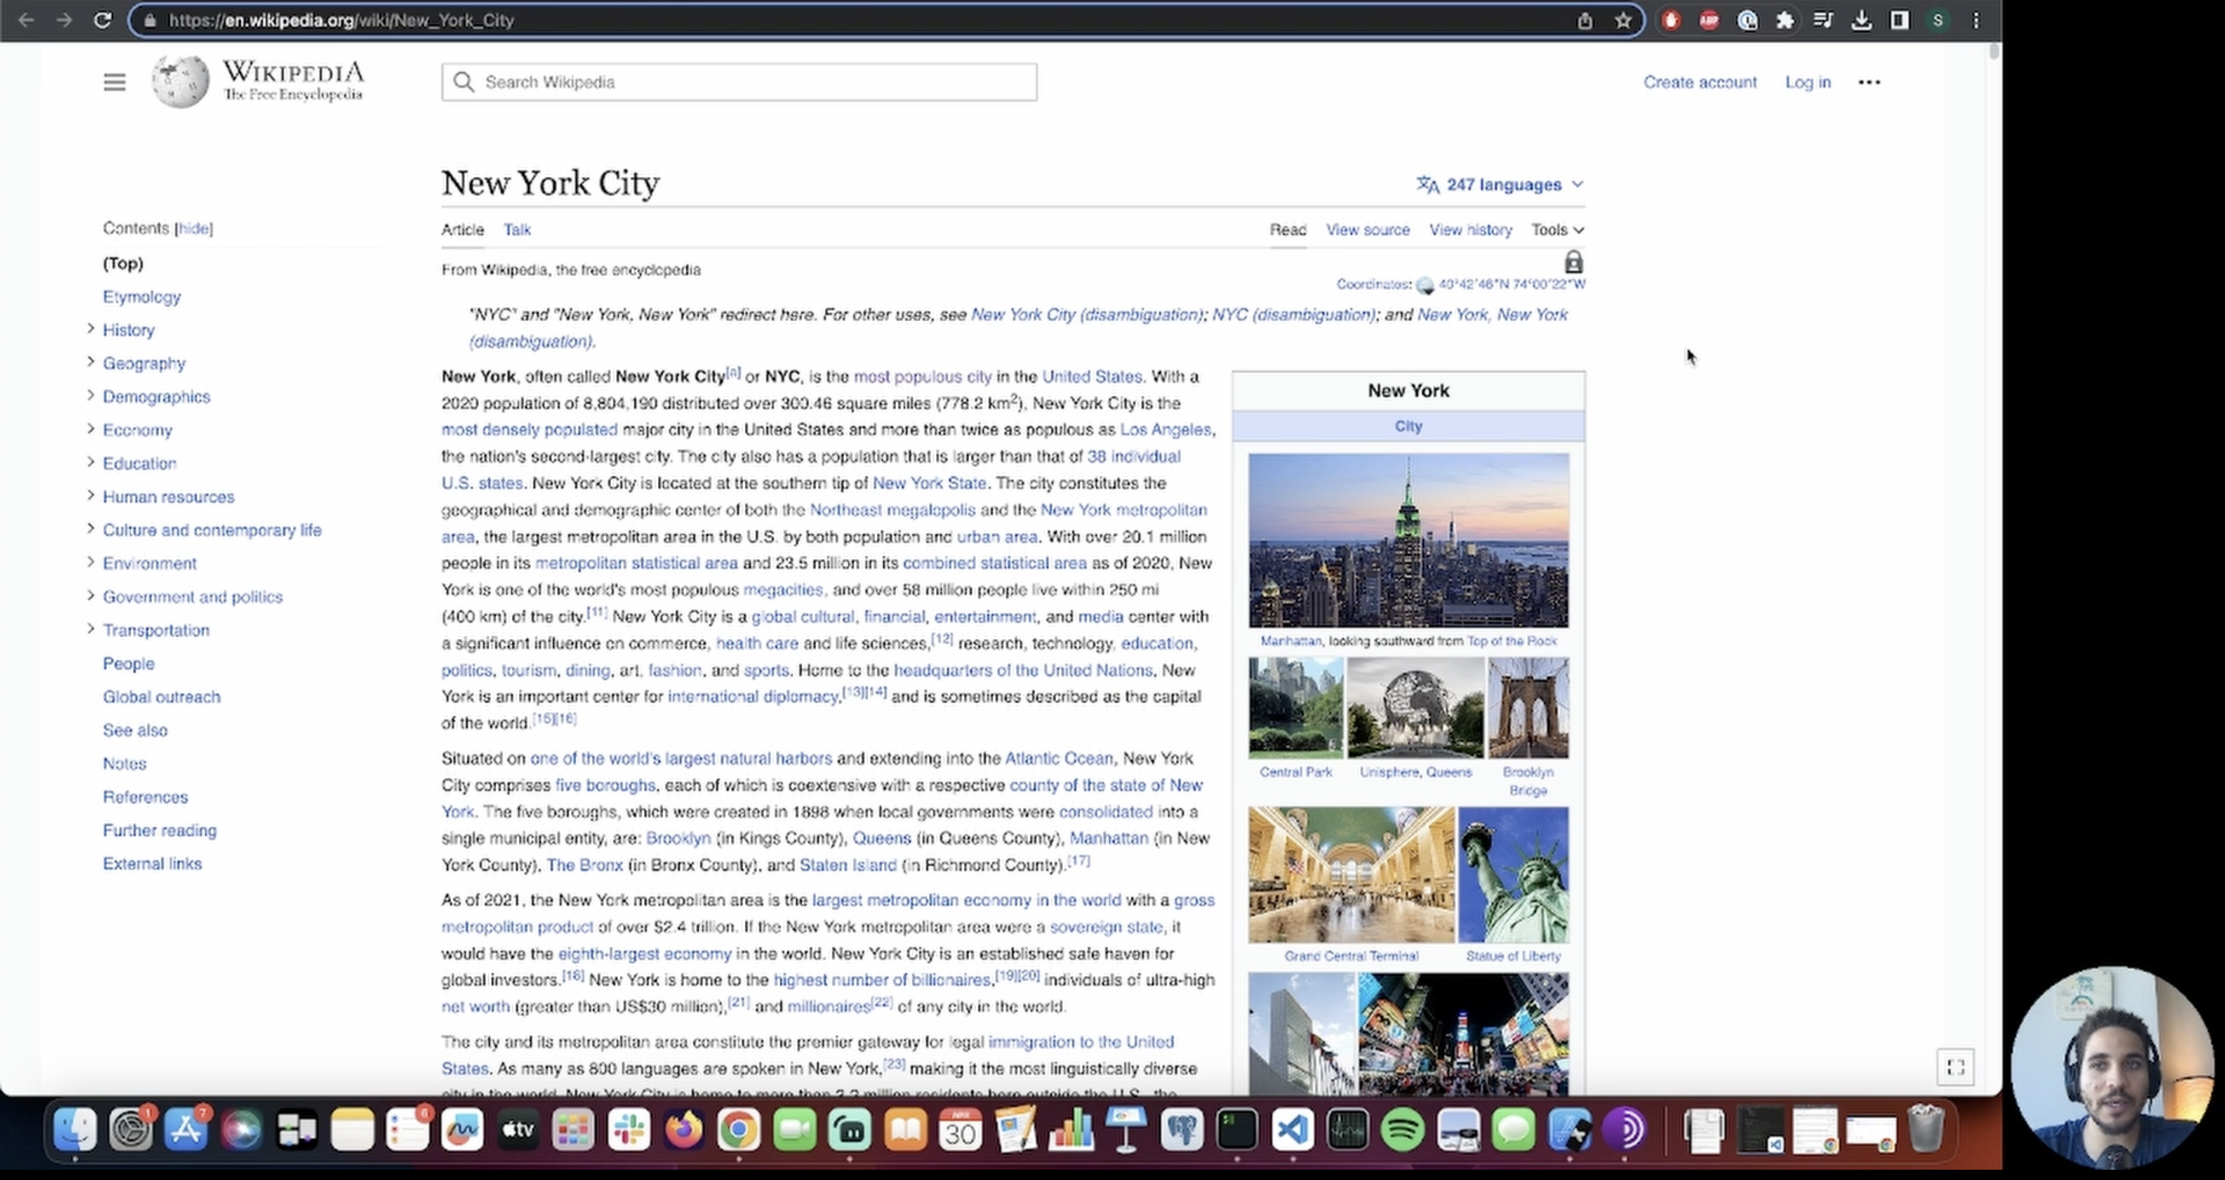The width and height of the screenshot is (2225, 1180).
Task: Share this page from the address bar
Action: point(1584,21)
